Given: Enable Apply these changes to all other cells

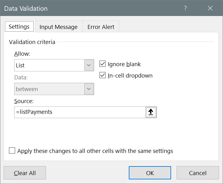Looking at the screenshot, I should point(12,151).
